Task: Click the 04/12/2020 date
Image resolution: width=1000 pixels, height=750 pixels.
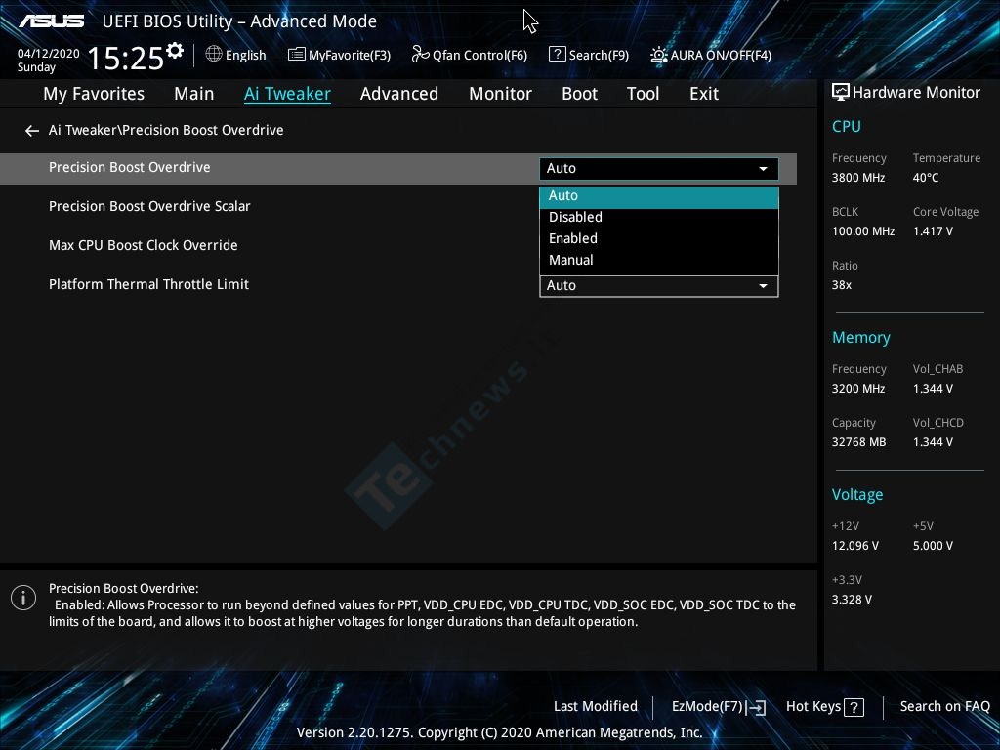Action: (x=49, y=54)
